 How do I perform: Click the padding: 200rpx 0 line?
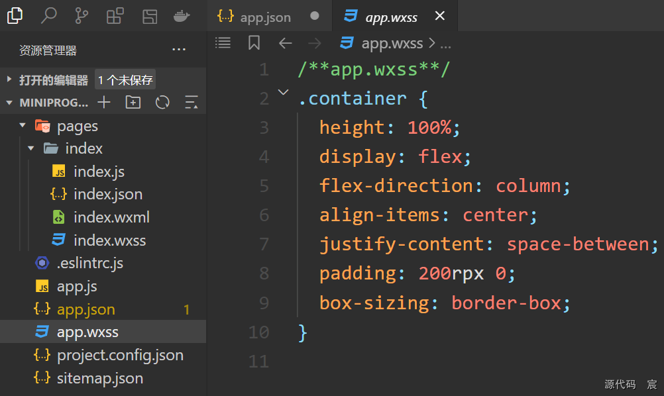coord(417,273)
